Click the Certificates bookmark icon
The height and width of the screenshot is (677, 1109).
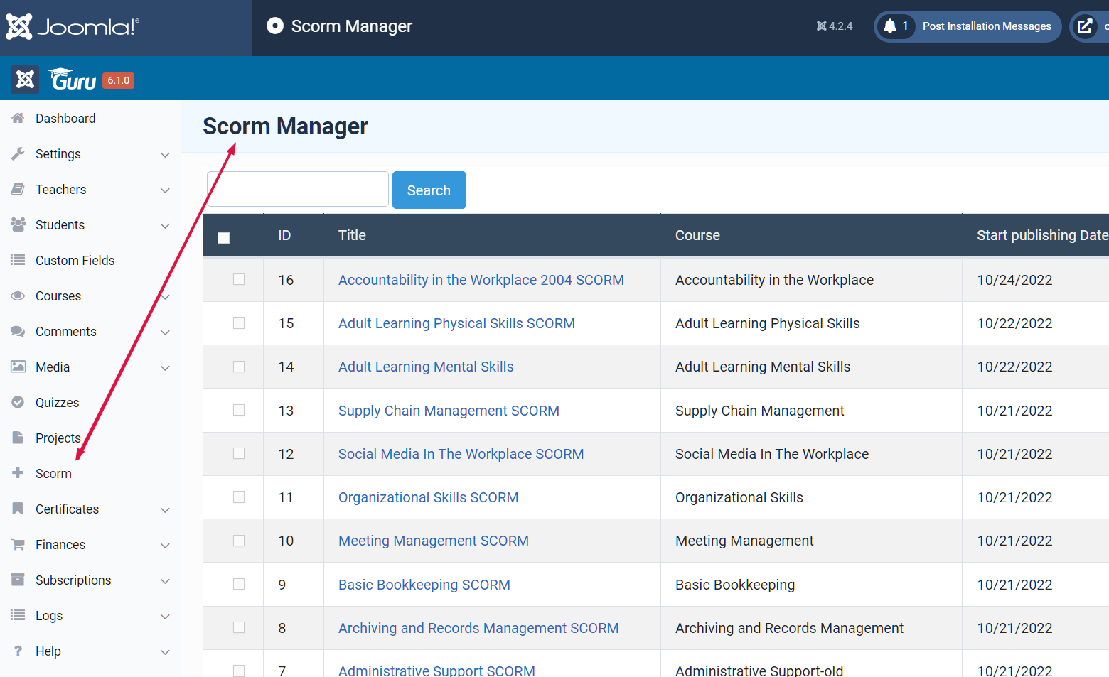(x=18, y=509)
